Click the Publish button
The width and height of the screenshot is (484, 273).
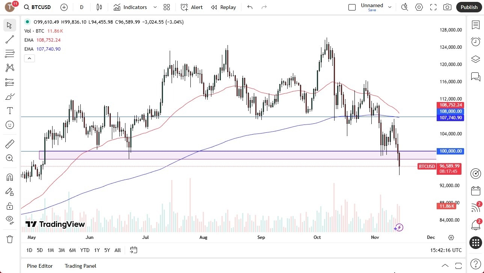point(469,7)
